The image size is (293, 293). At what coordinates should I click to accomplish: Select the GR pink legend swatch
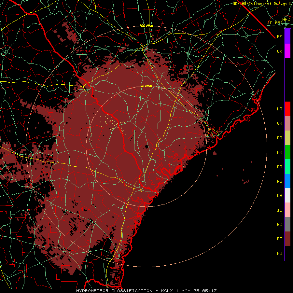click(287, 123)
